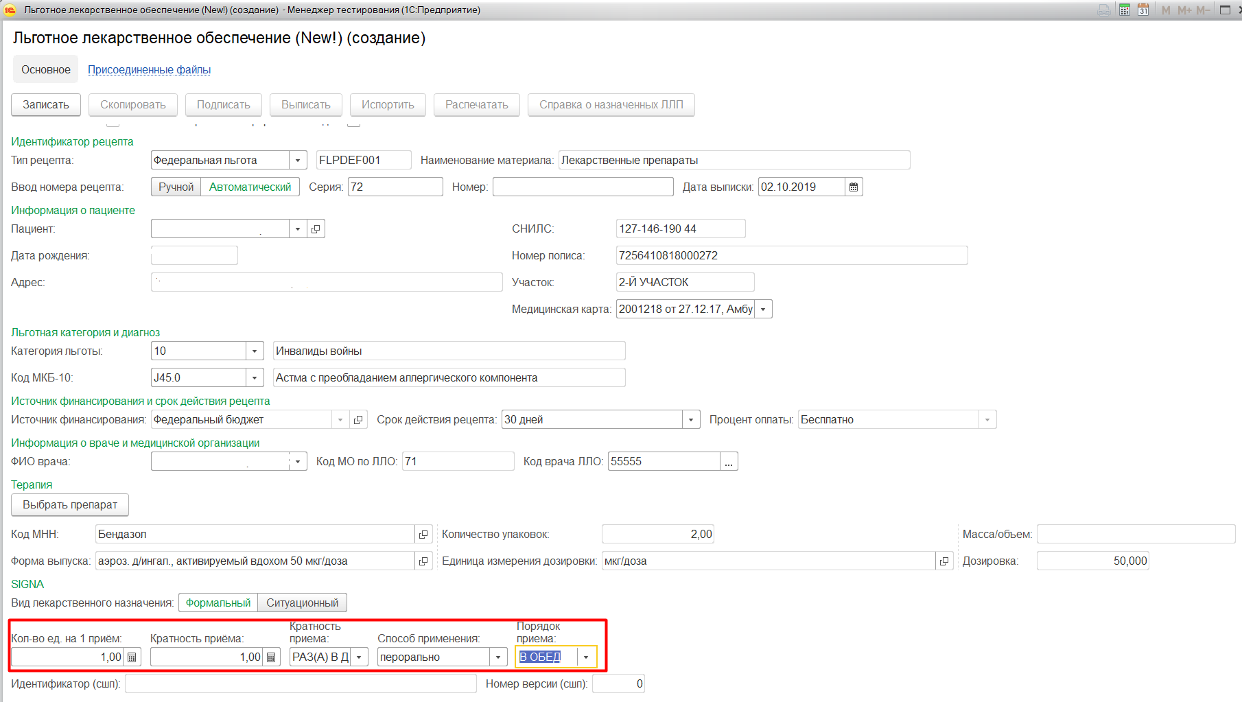Expand the Источник финансирования dropdown arrow
Image resolution: width=1242 pixels, height=702 pixels.
(340, 419)
